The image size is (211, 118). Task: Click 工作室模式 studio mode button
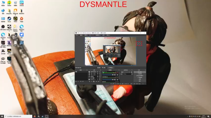point(140,77)
